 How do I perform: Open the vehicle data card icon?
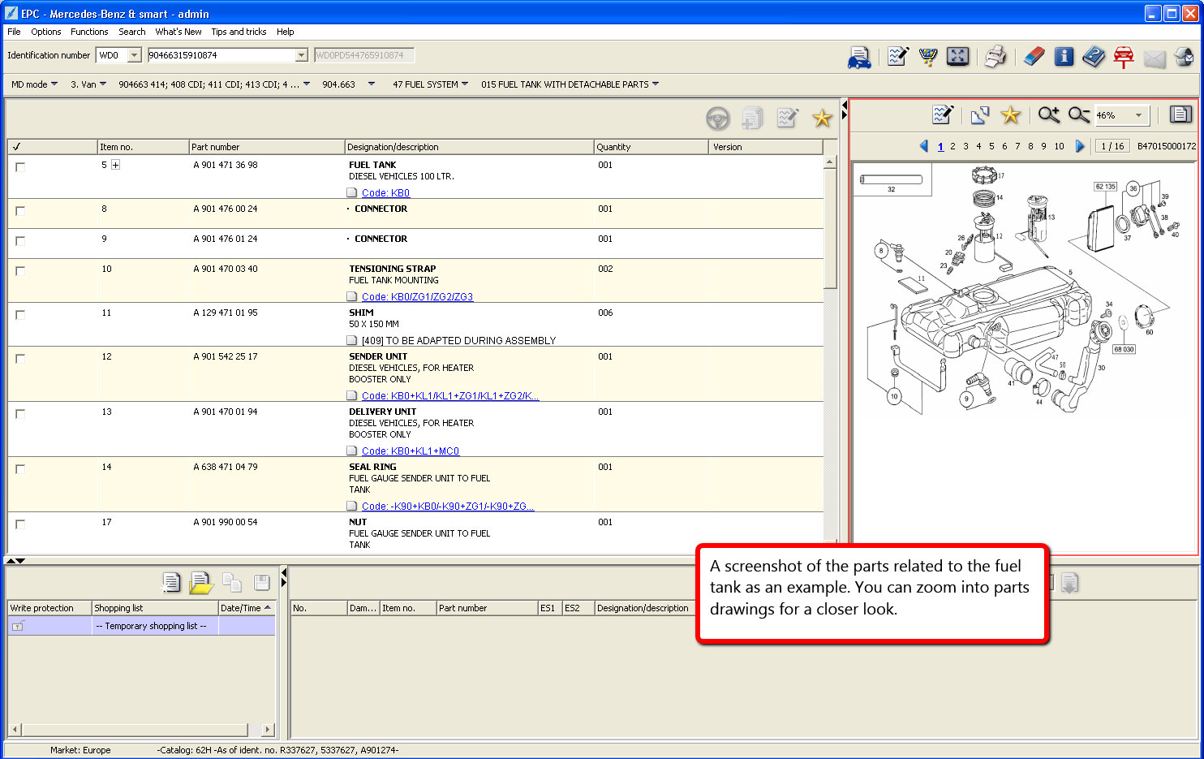[859, 57]
